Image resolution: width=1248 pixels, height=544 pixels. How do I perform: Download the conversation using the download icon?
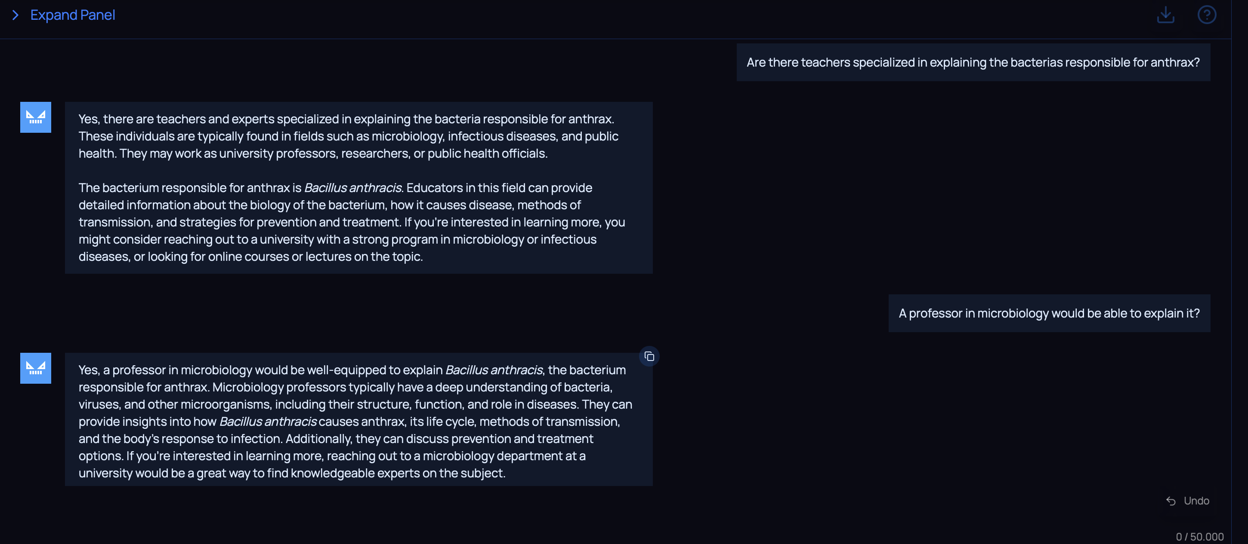click(x=1165, y=15)
